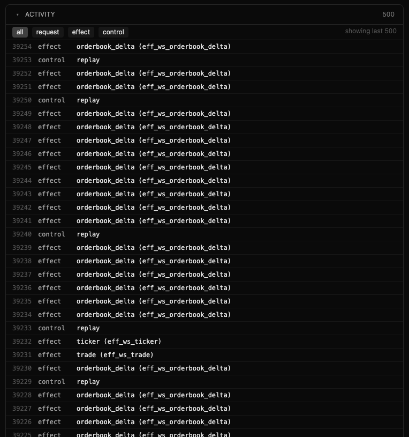Open event 39230 orderbook_delta row
This screenshot has width=409, height=437.
[x=205, y=368]
